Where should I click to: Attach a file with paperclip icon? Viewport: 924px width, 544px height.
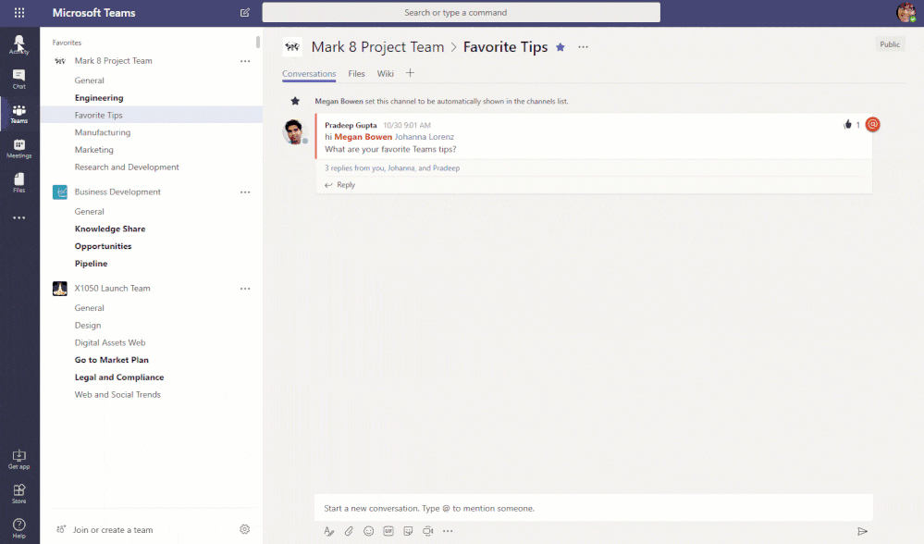349,531
